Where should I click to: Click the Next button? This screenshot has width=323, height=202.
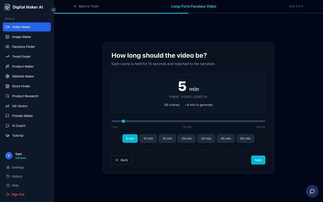tap(258, 160)
